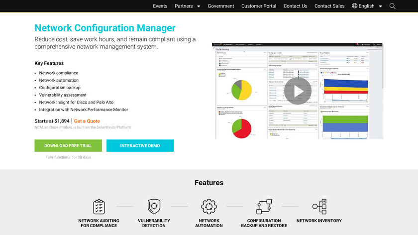Click Download Free Trial button
This screenshot has width=418, height=235.
click(68, 146)
